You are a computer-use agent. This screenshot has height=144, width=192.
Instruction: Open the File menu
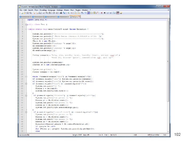pyautogui.click(x=21, y=10)
